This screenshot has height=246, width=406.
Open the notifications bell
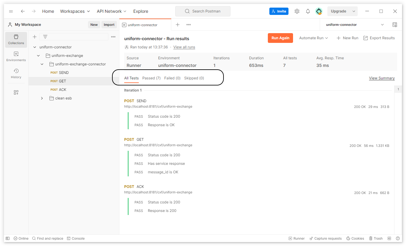(308, 11)
